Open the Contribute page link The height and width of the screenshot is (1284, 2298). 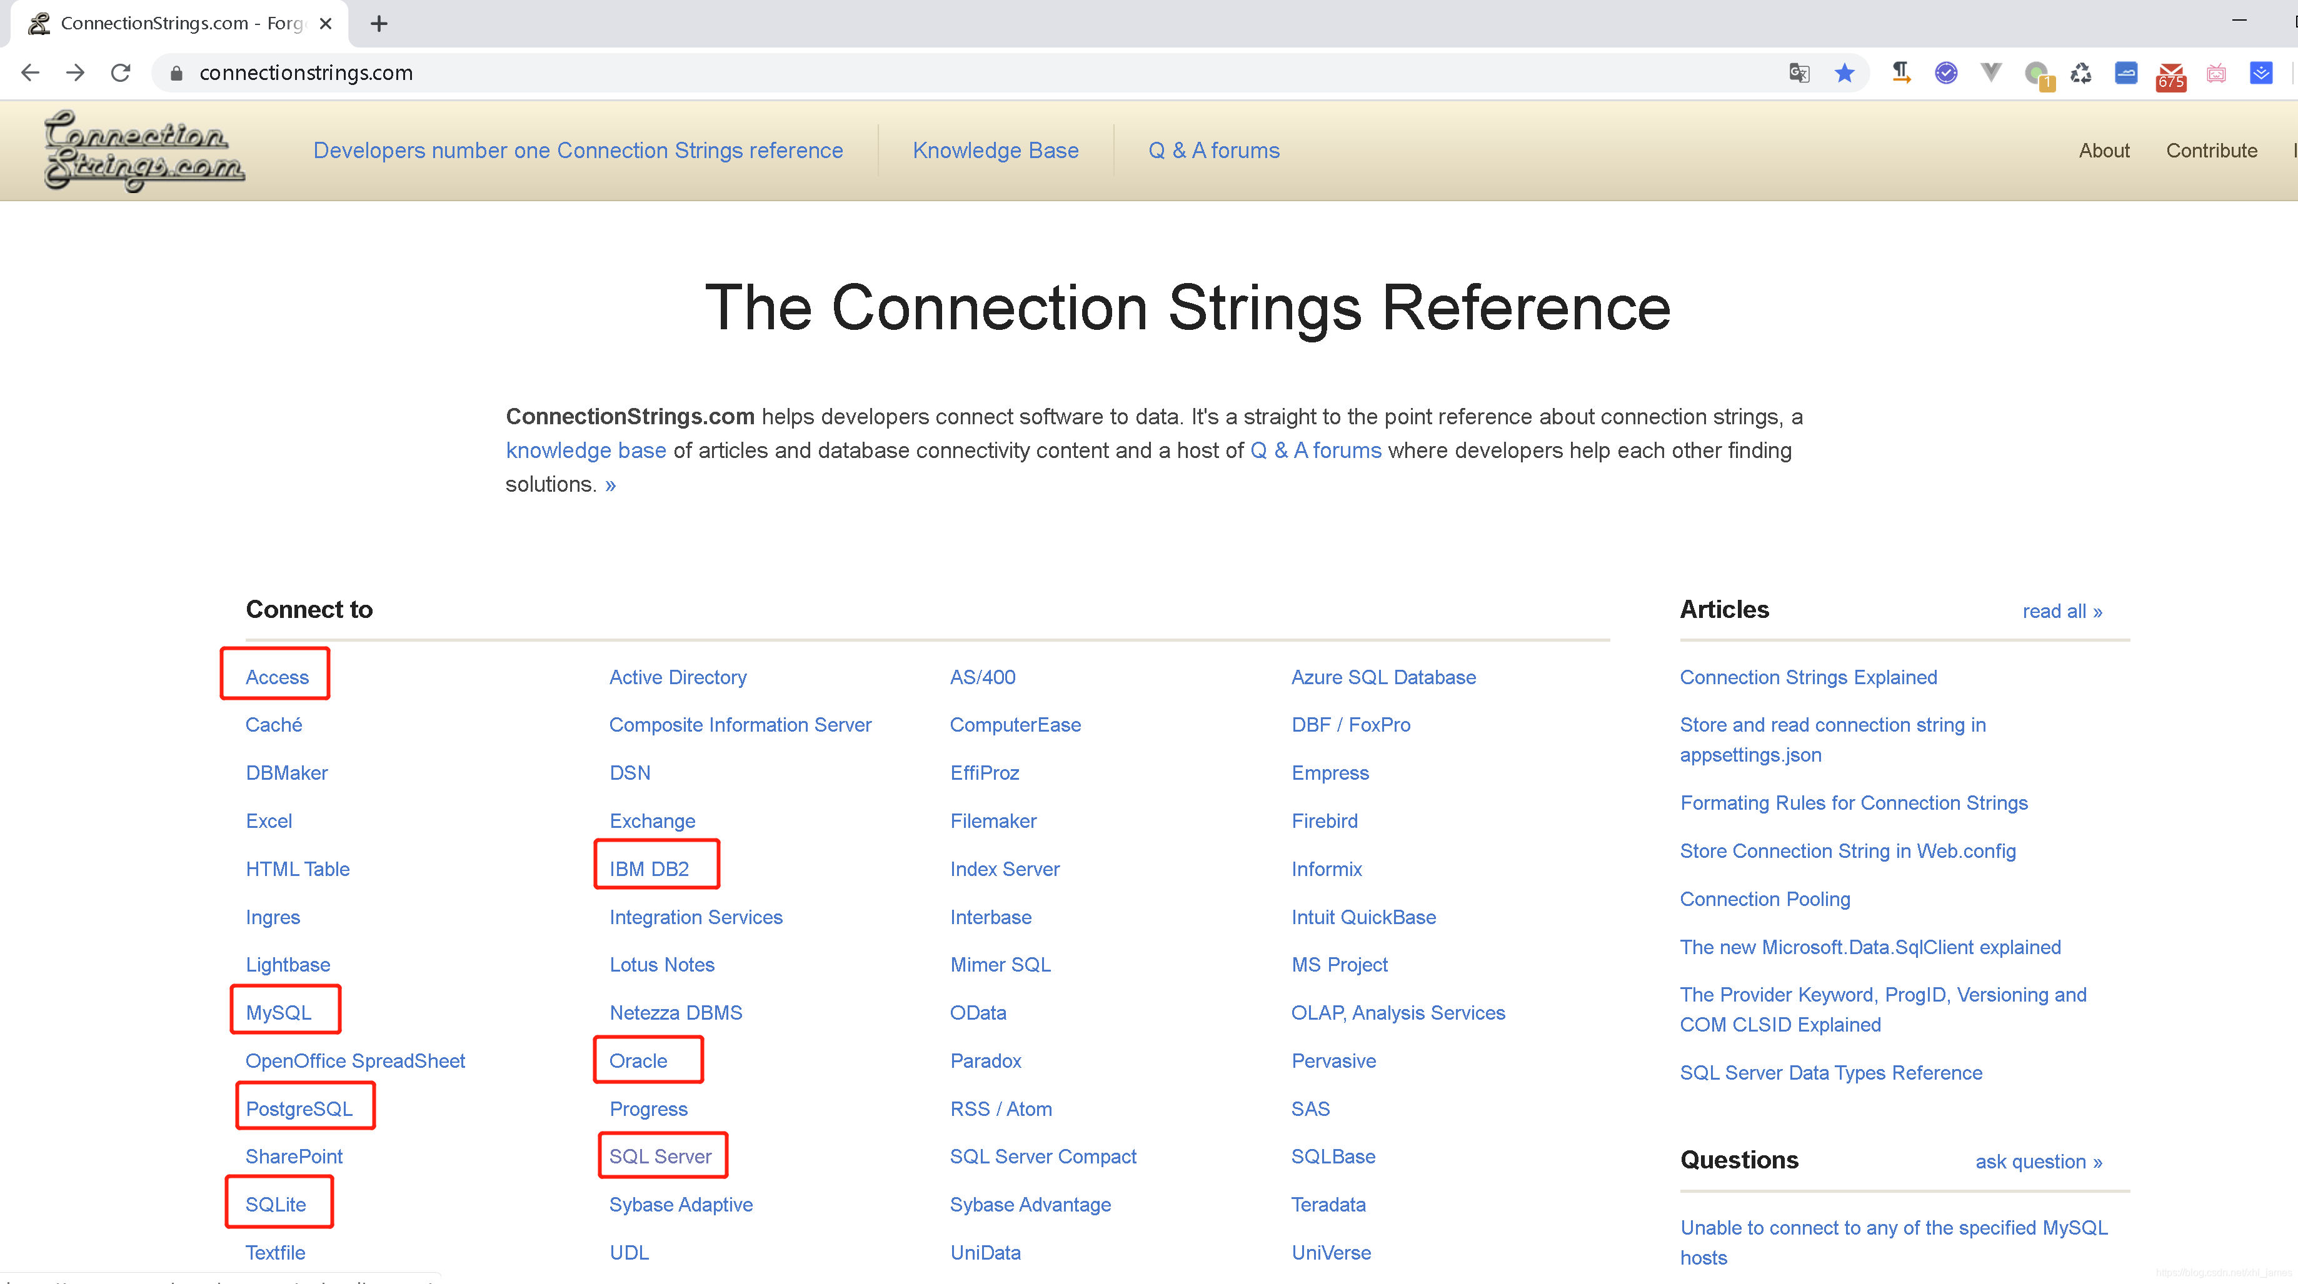tap(2212, 150)
